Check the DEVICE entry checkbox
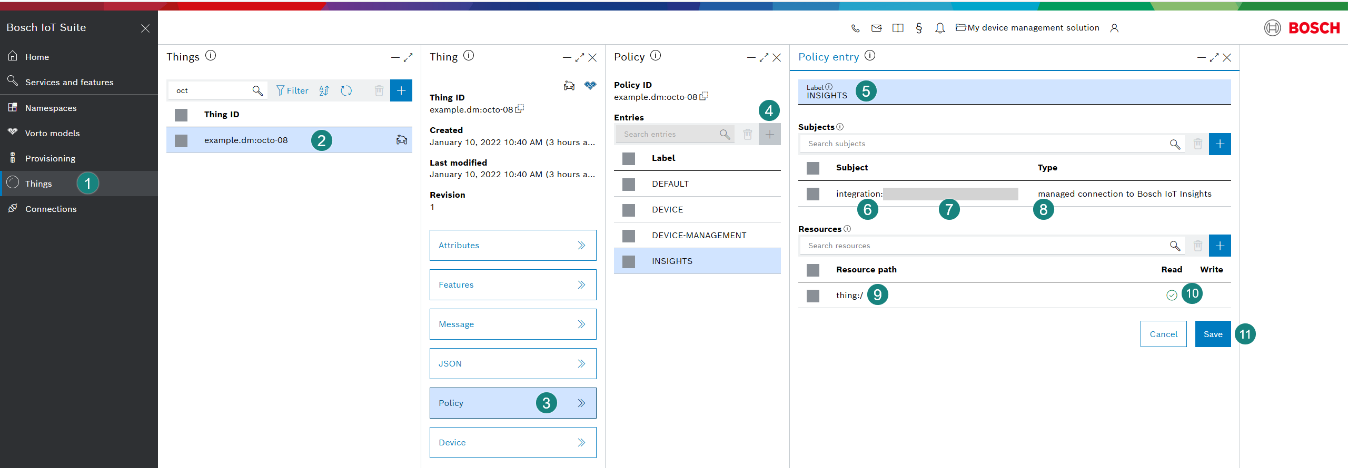Viewport: 1348px width, 468px height. (x=629, y=210)
